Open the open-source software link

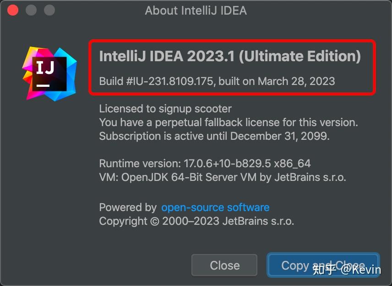pos(215,207)
